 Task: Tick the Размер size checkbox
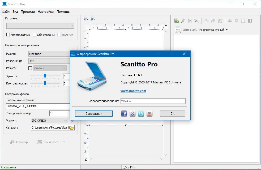click(30, 68)
